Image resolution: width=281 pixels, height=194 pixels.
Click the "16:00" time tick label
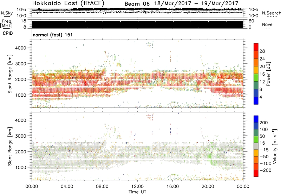point(172,187)
